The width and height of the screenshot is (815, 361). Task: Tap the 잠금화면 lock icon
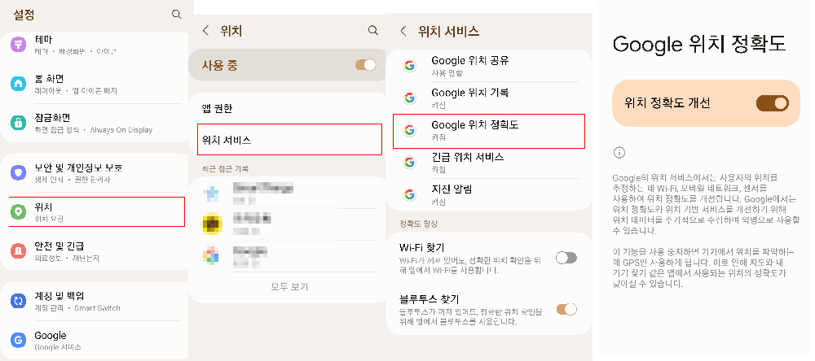tap(18, 123)
